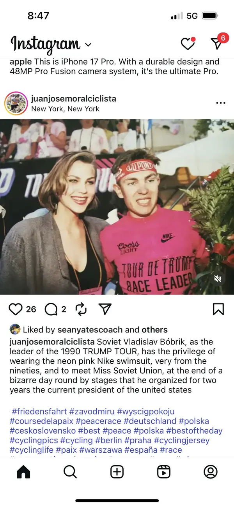Like the post with heart icon
The image size is (234, 507).
click(x=16, y=309)
